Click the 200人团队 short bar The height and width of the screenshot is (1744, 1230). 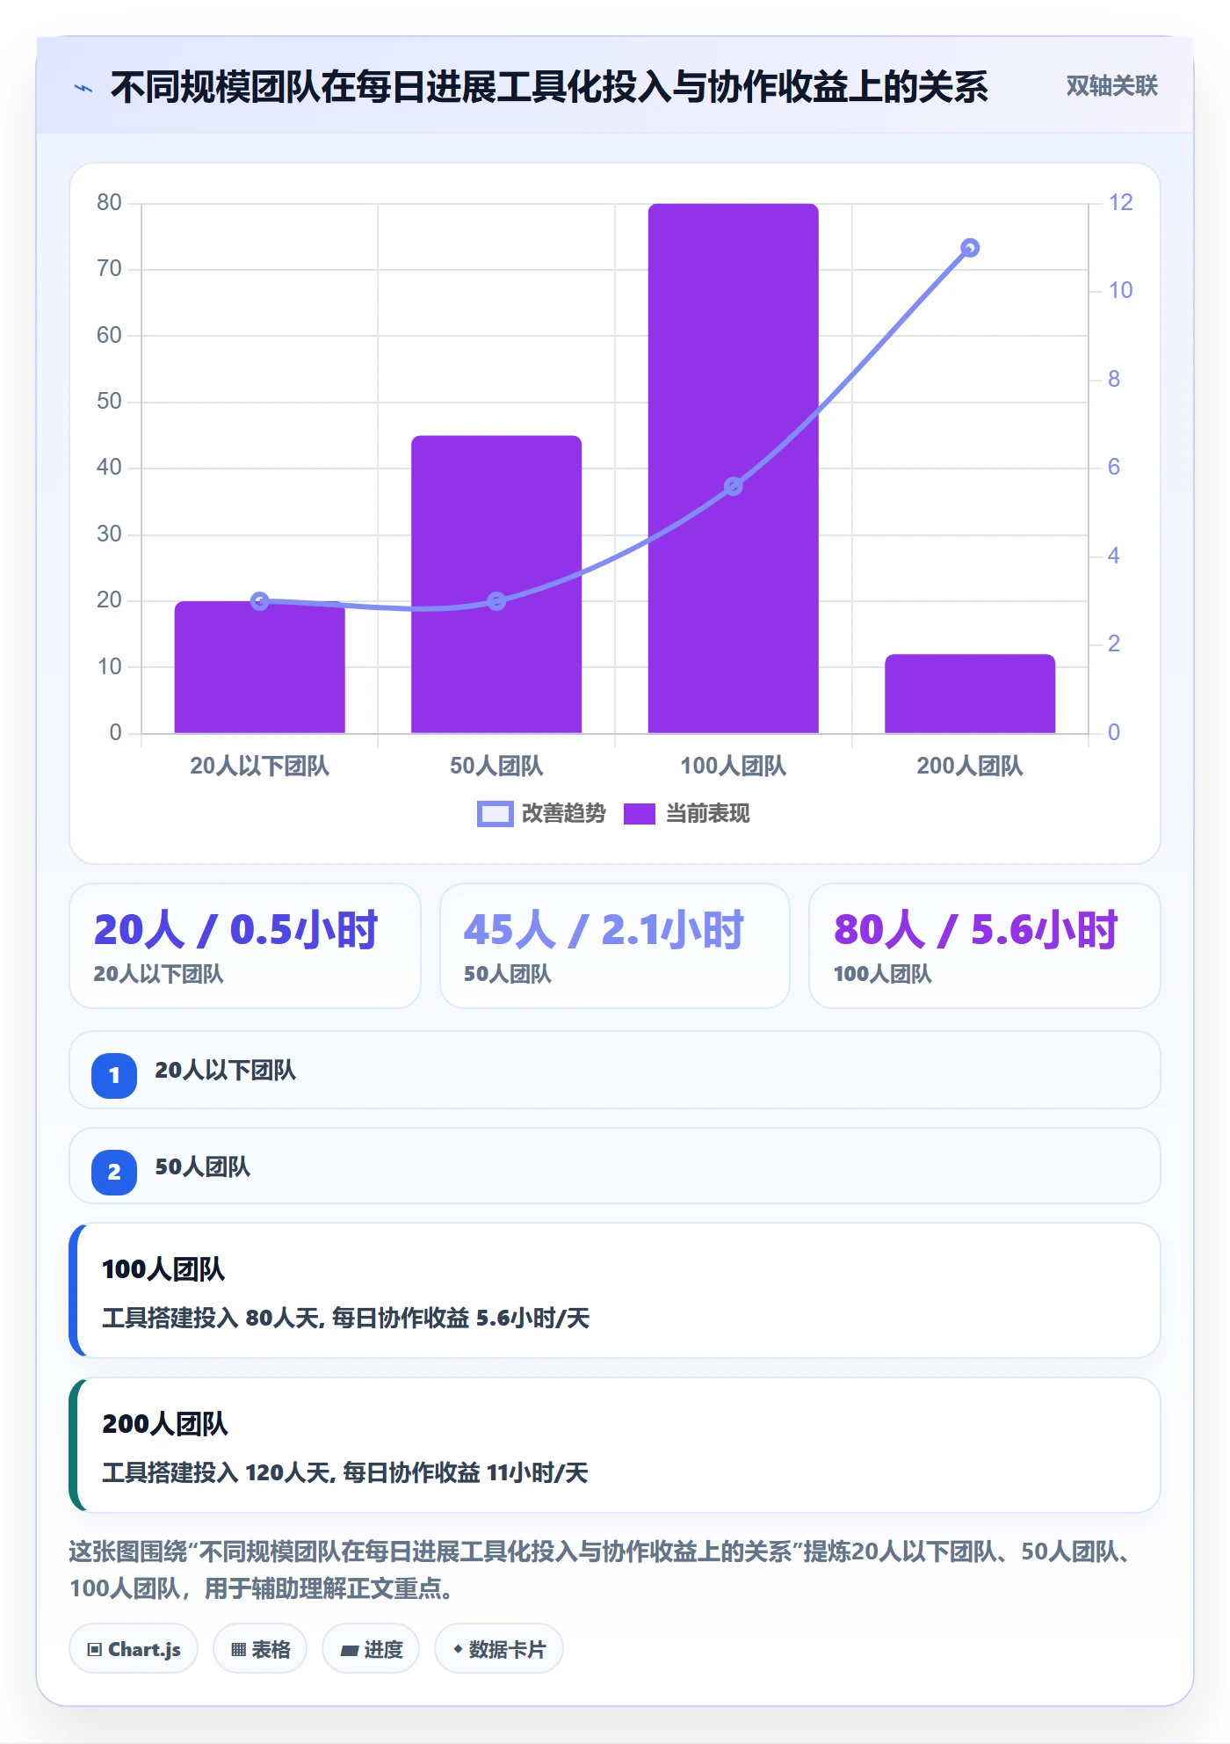[970, 694]
